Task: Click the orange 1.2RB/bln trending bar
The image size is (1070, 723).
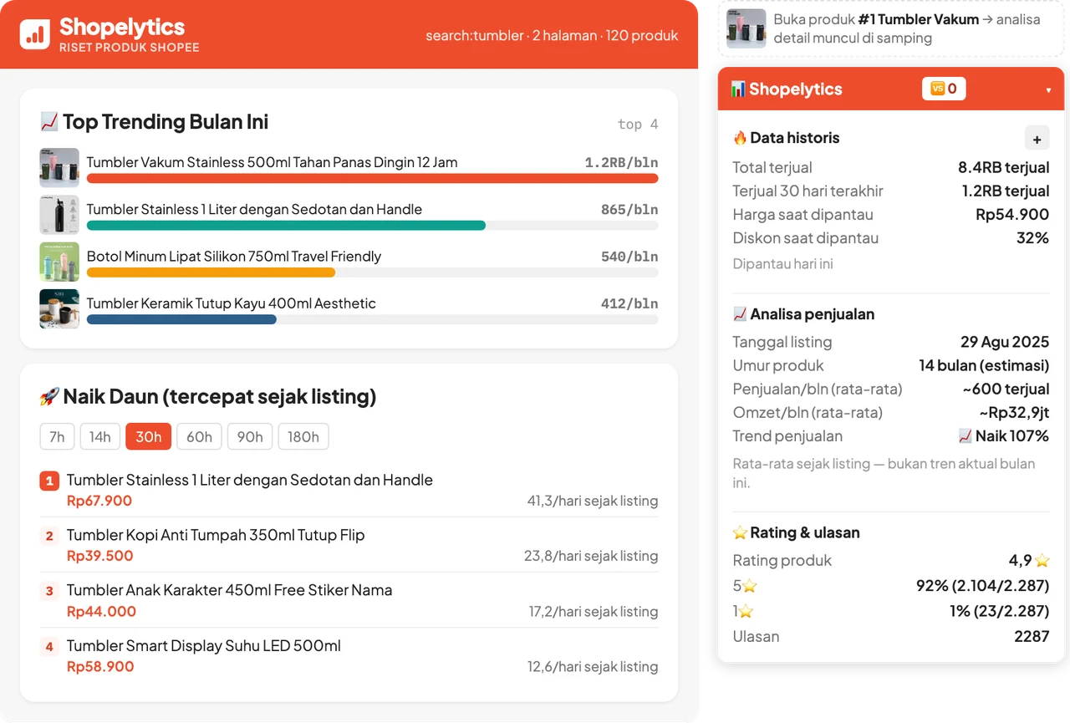Action: (x=372, y=178)
